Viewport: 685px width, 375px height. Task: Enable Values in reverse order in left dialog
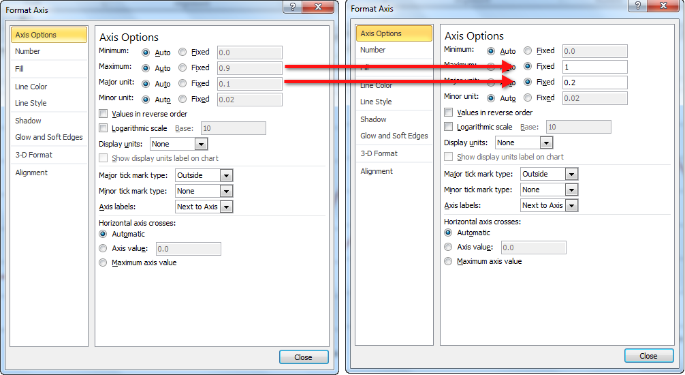coord(103,114)
